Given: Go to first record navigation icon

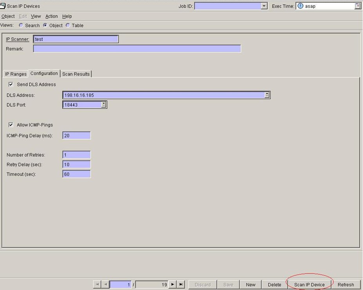Looking at the screenshot, I should point(97,284).
